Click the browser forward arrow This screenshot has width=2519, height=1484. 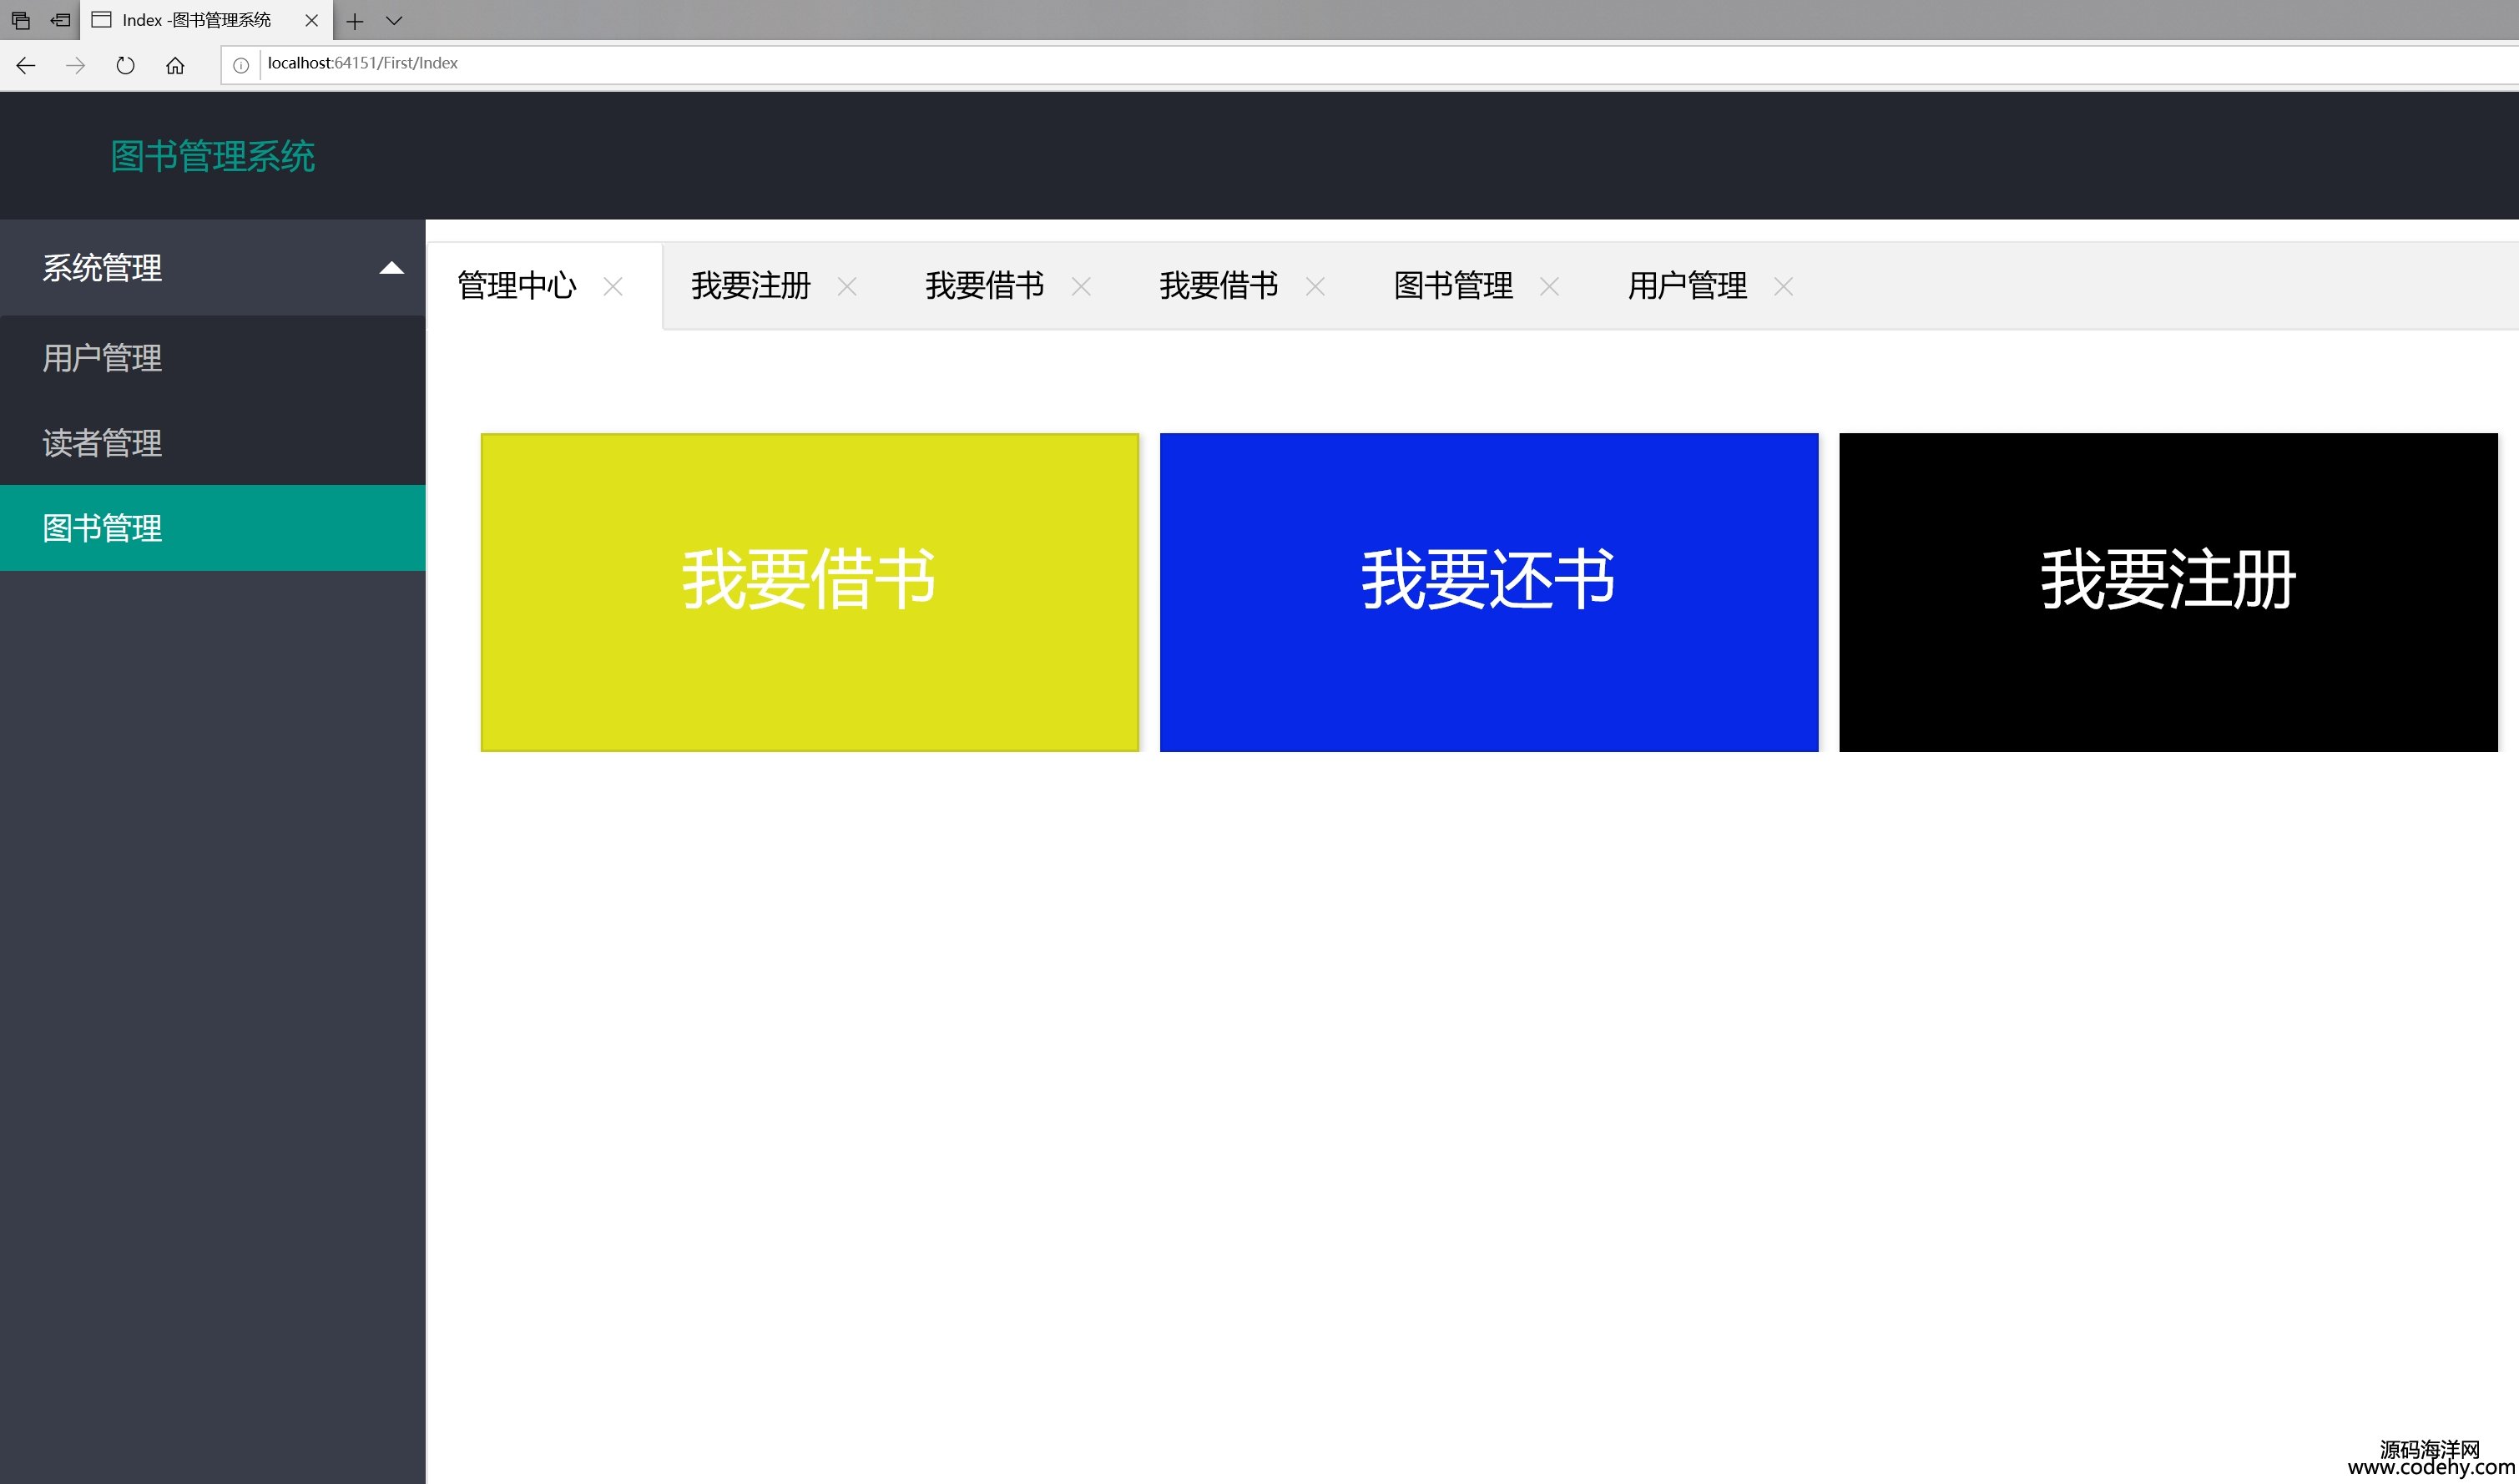tap(75, 65)
